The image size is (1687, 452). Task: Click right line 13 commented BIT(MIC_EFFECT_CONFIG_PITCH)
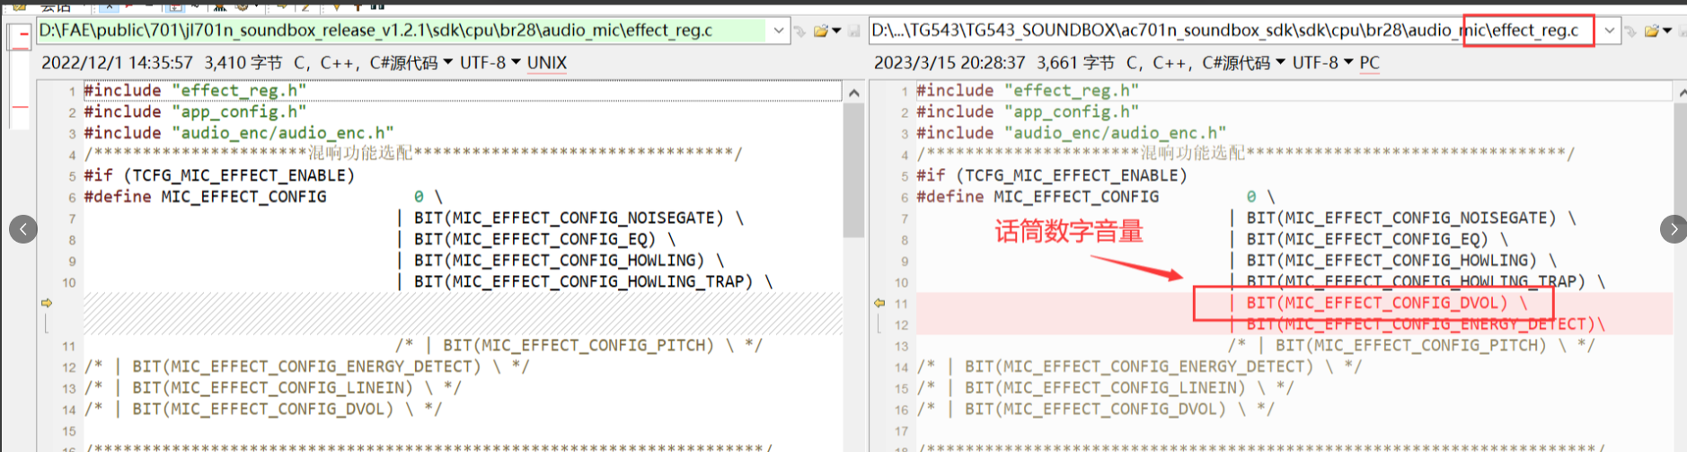click(1411, 346)
